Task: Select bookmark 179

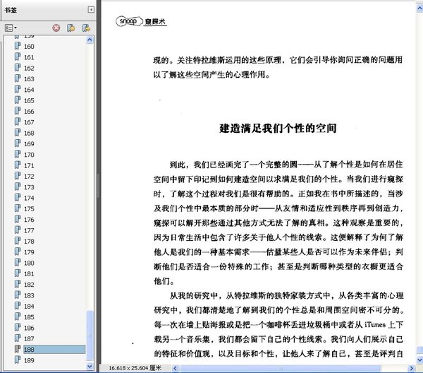Action: pos(29,252)
